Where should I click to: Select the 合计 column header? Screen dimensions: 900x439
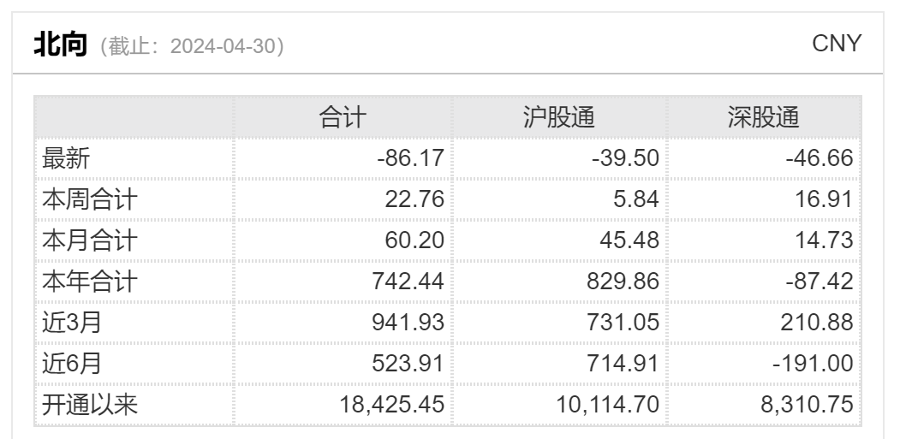343,117
